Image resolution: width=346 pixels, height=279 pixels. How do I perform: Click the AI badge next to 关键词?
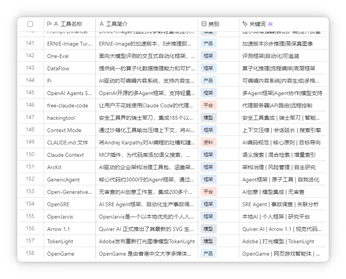click(x=270, y=24)
